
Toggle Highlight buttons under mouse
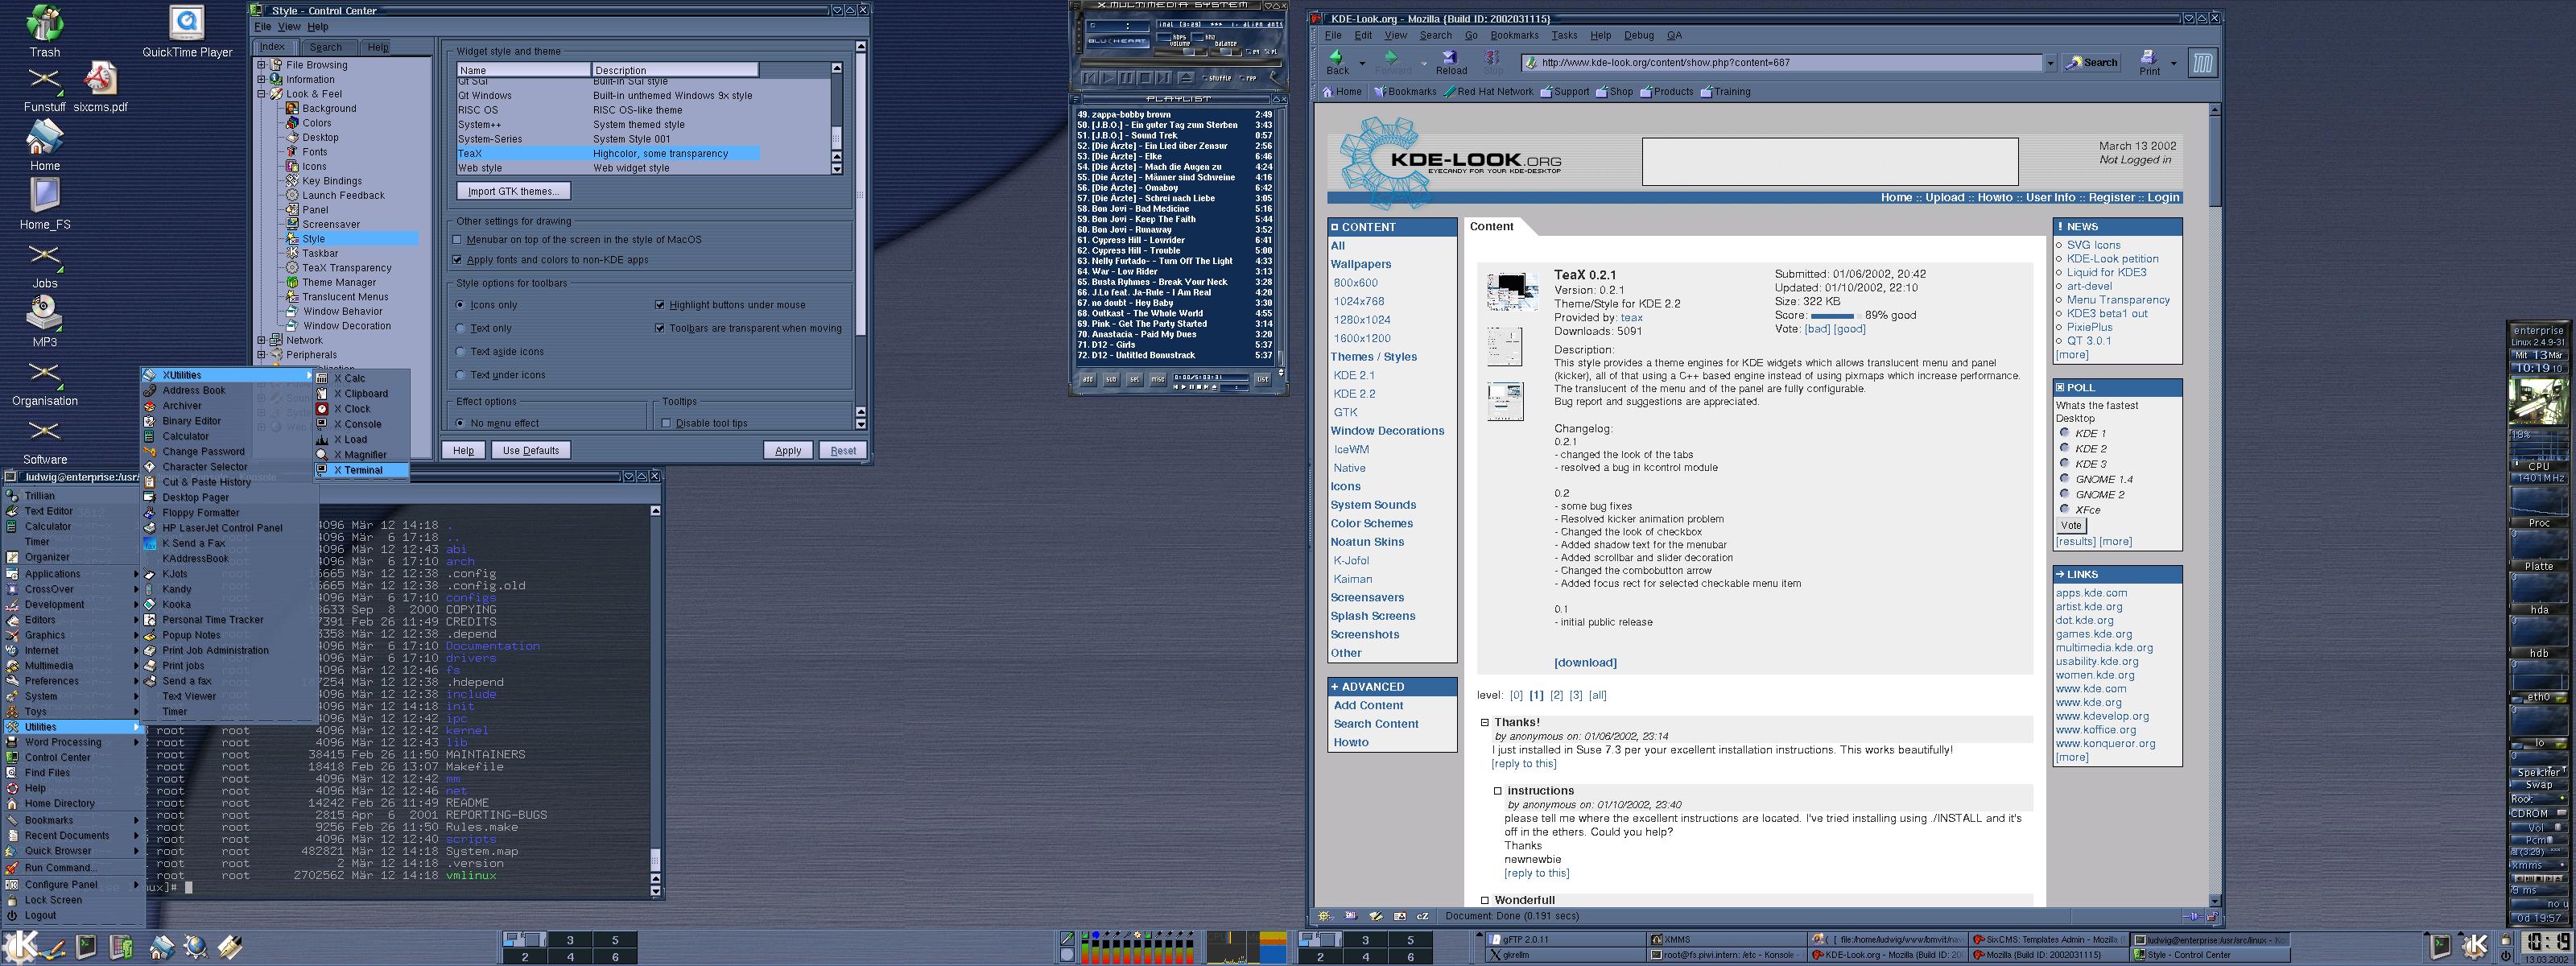[x=660, y=304]
